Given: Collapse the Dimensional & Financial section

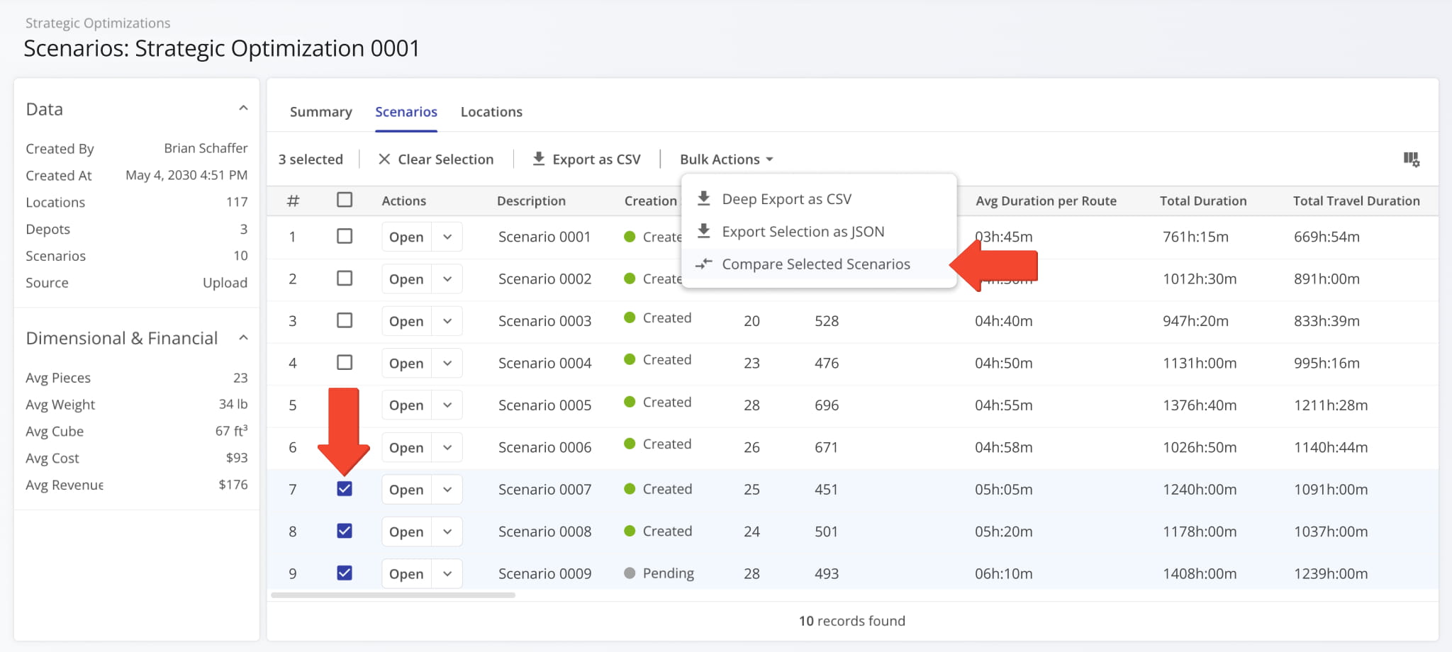Looking at the screenshot, I should (x=243, y=338).
